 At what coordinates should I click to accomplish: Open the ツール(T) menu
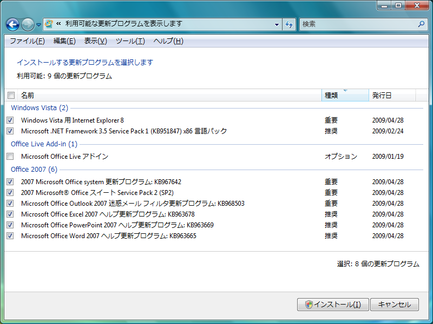coord(130,41)
